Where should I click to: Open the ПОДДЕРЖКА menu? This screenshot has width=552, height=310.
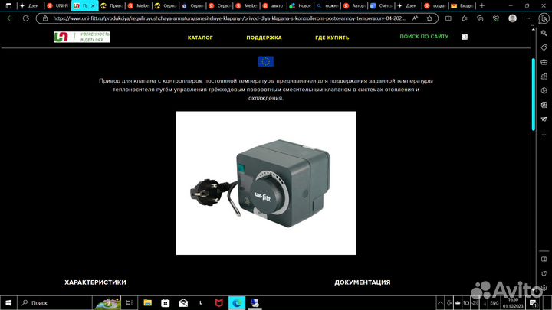pyautogui.click(x=264, y=38)
